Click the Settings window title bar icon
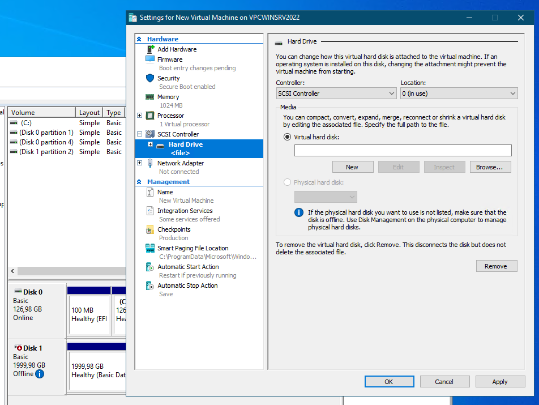539x405 pixels. coord(132,18)
